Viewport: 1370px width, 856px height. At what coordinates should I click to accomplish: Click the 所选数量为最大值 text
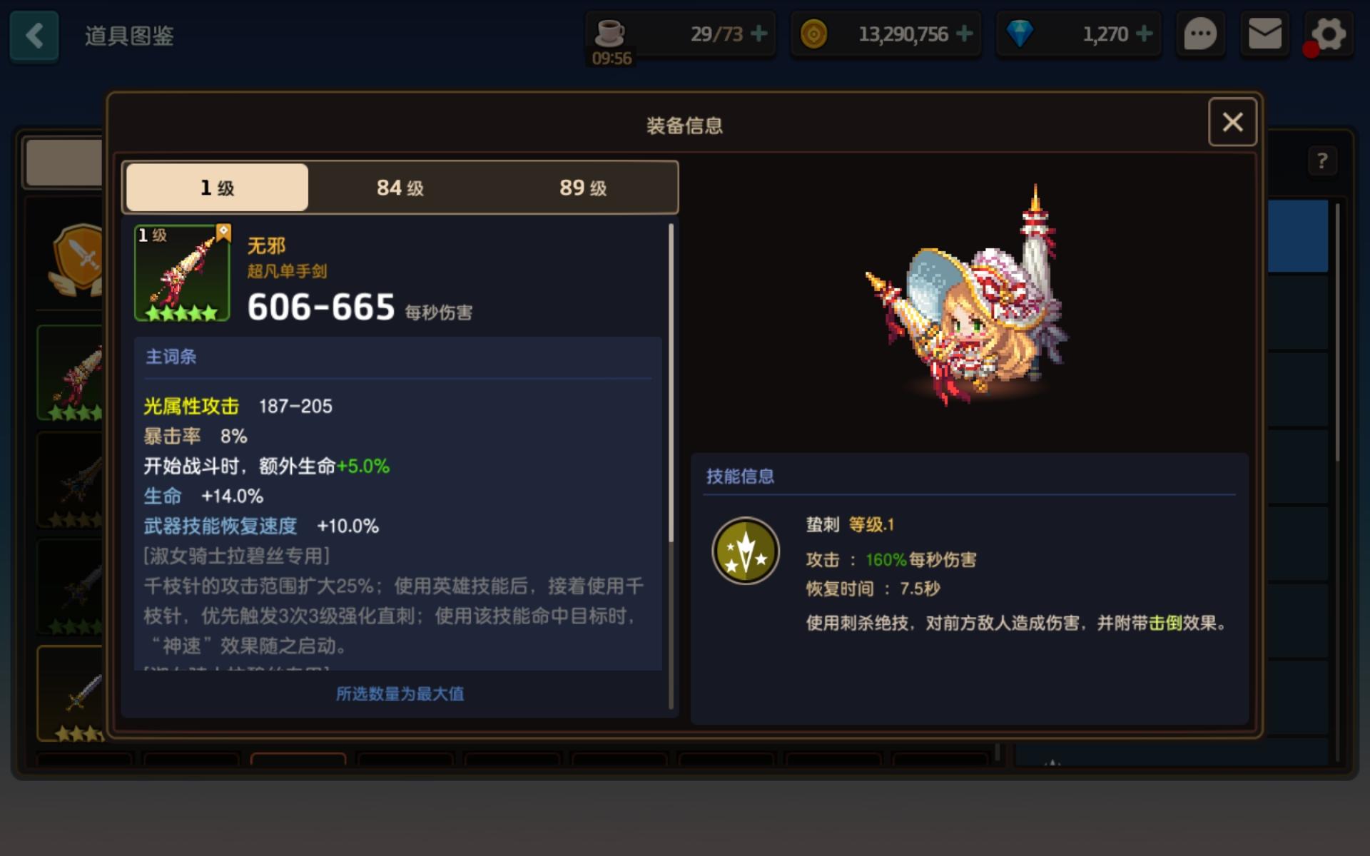(400, 693)
